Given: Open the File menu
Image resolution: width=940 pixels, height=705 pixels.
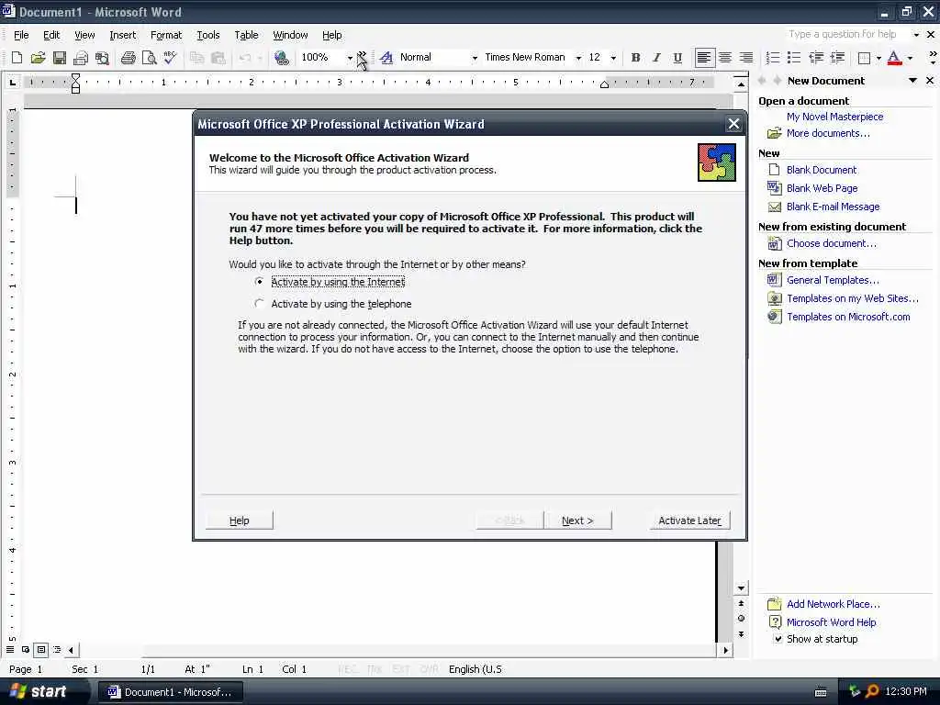Looking at the screenshot, I should [21, 35].
